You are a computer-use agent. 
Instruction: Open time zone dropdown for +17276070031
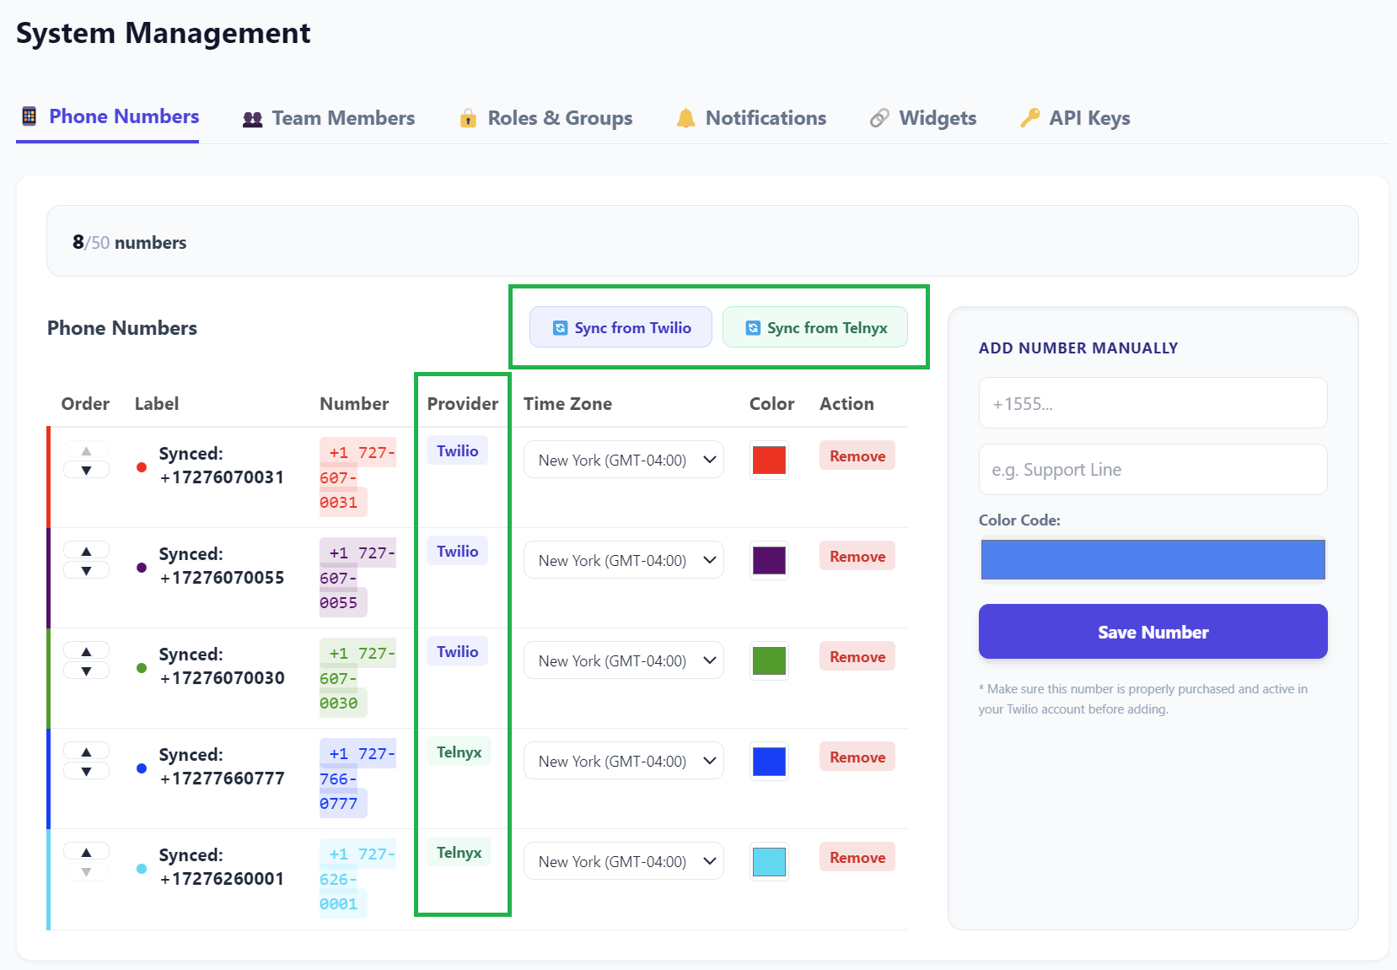pyautogui.click(x=624, y=460)
